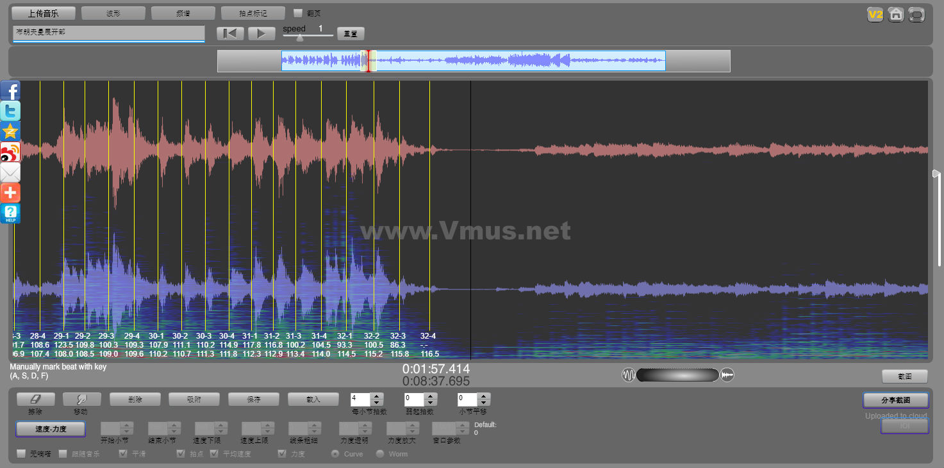The image size is (944, 468).
Task: Click the dense waveform zoom-in icon
Action: tap(727, 375)
